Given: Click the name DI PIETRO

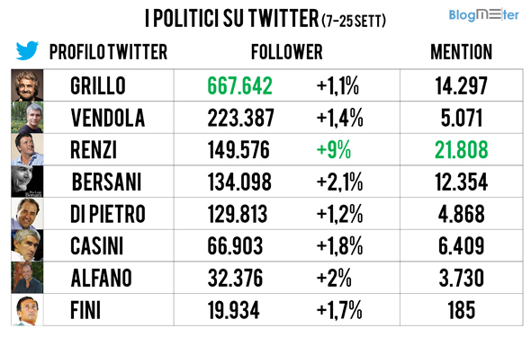Looking at the screenshot, I should (x=108, y=214).
